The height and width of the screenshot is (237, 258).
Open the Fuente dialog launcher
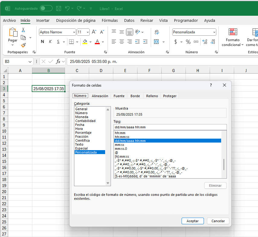click(x=105, y=52)
